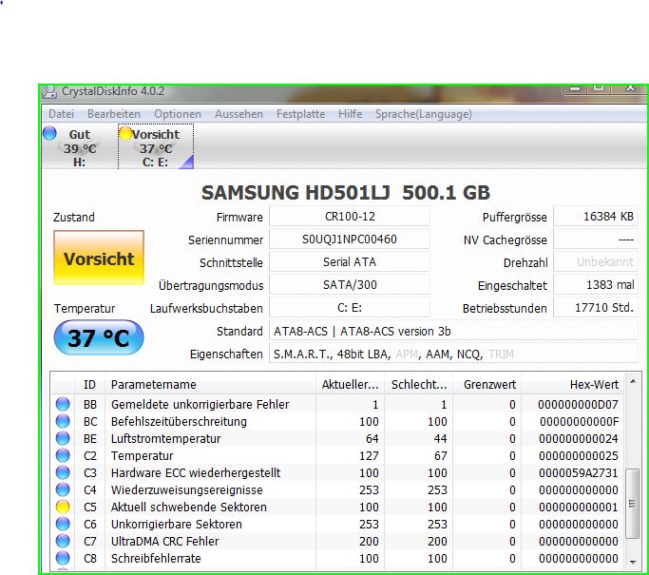Viewport: 649px width, 575px height.
Task: Open the Hilfe menu
Action: tap(351, 114)
